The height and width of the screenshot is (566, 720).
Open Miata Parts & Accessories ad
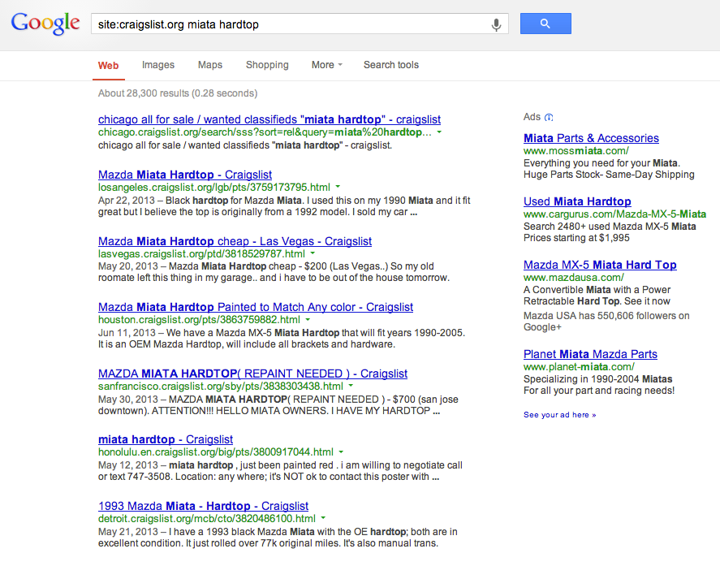click(591, 138)
